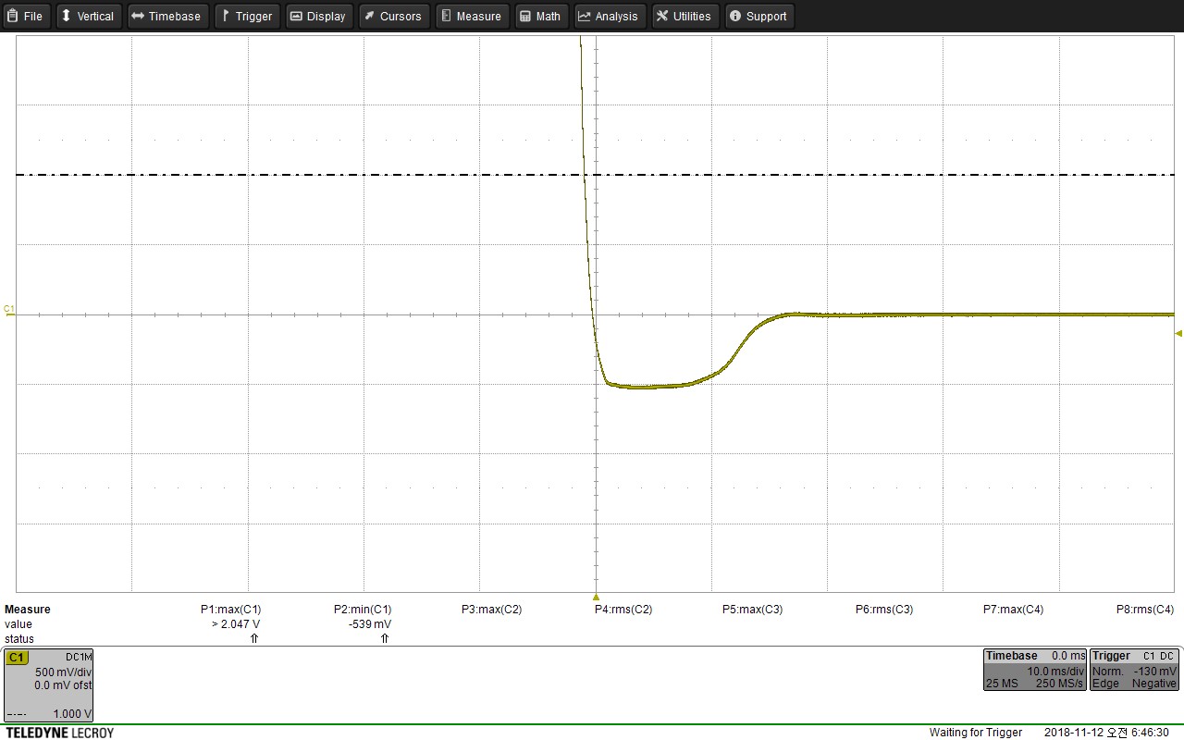Click the P2 status arrow icon
1184x740 pixels.
(x=385, y=639)
